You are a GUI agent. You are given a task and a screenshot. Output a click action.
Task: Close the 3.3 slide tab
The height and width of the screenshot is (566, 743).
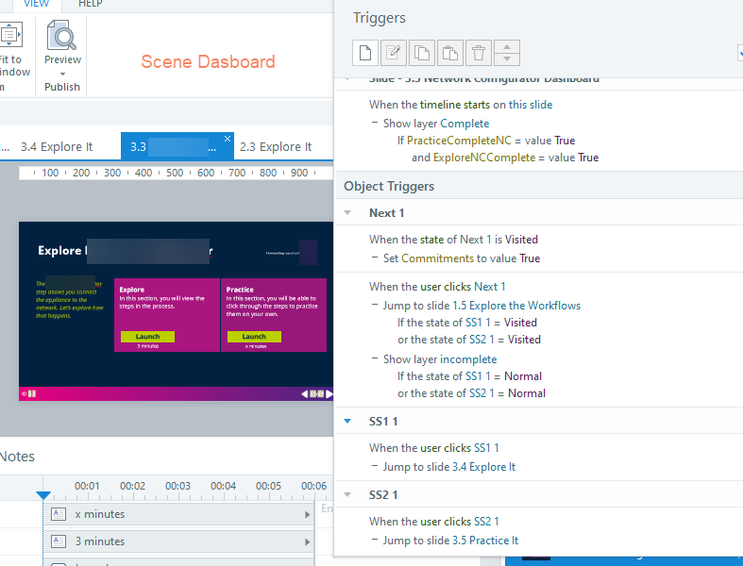pyautogui.click(x=228, y=139)
